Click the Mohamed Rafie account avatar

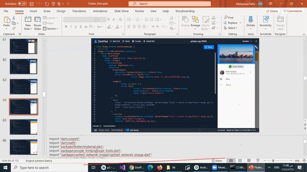pos(260,4)
